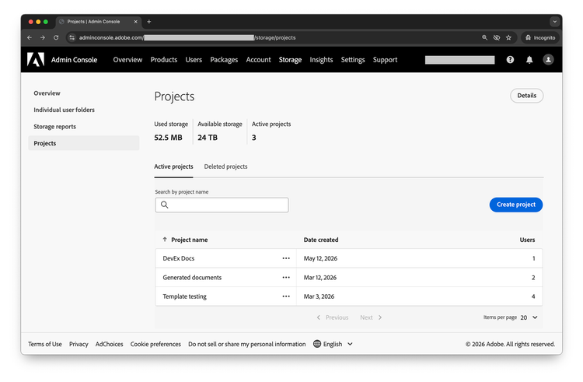Click the Adobe logo icon
The height and width of the screenshot is (382, 583).
pyautogui.click(x=36, y=59)
